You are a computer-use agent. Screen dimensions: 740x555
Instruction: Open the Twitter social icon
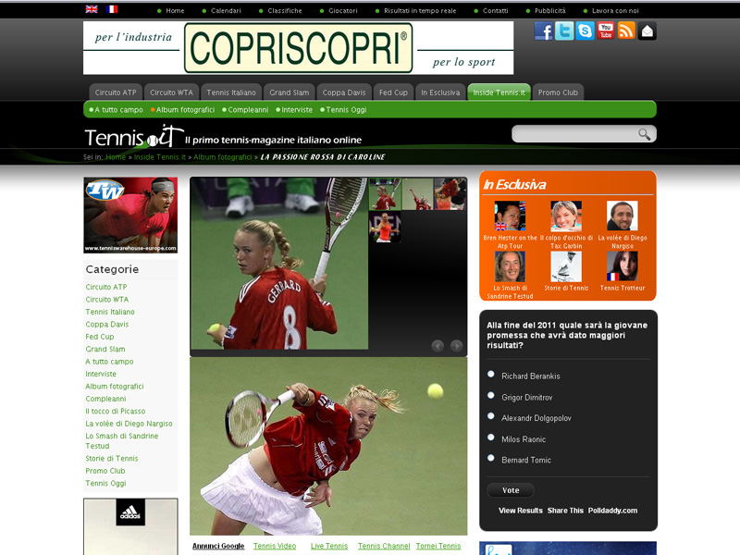(564, 31)
